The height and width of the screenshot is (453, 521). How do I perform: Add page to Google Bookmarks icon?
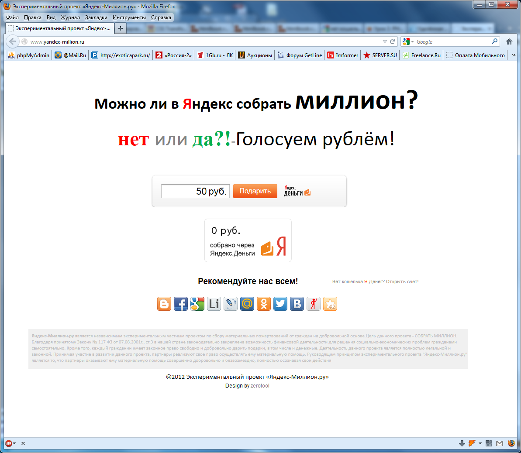197,304
